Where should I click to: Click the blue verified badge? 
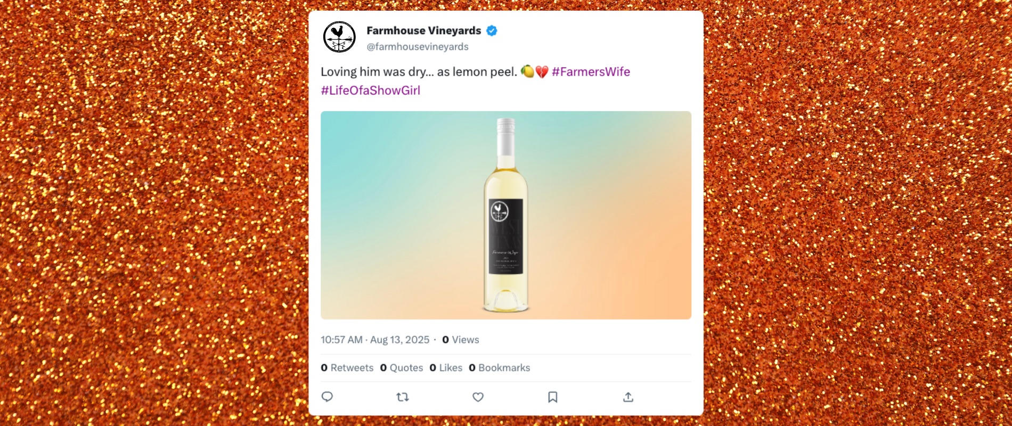tap(492, 31)
